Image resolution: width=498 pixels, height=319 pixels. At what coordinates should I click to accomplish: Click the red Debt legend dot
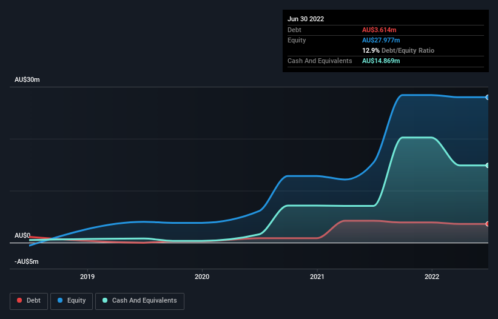(x=19, y=300)
